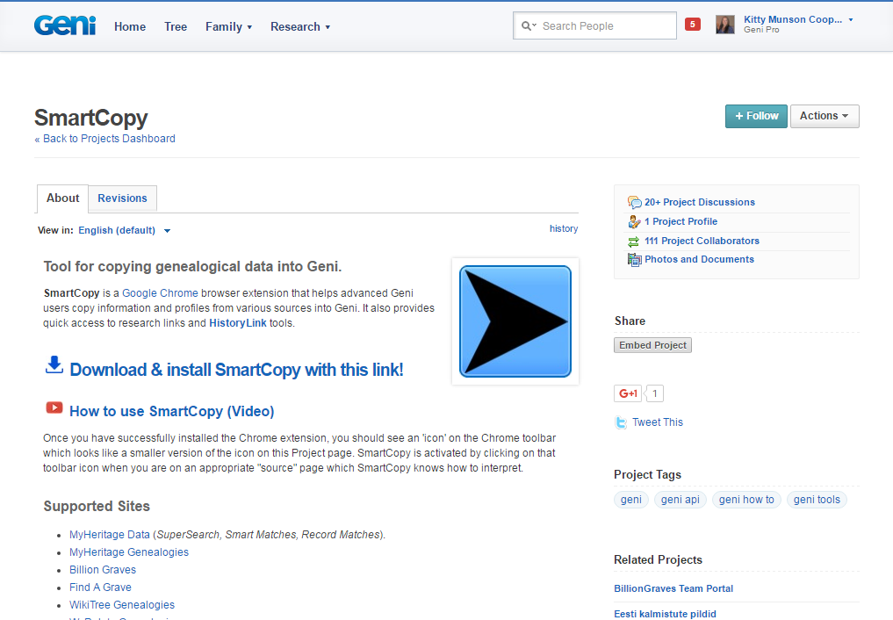Open 20+ Project Discussions link
Screen dimensions: 893x620
click(x=699, y=202)
